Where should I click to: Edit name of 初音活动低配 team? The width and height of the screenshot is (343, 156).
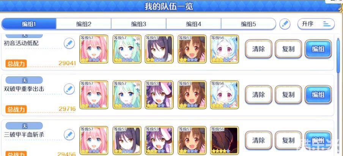(x=69, y=44)
